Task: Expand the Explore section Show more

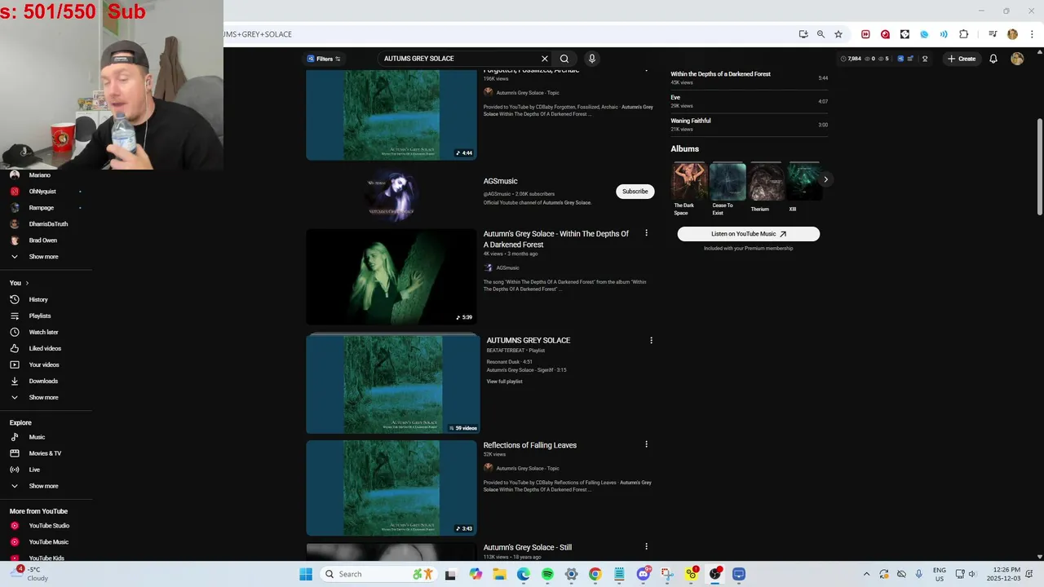Action: tap(43, 486)
